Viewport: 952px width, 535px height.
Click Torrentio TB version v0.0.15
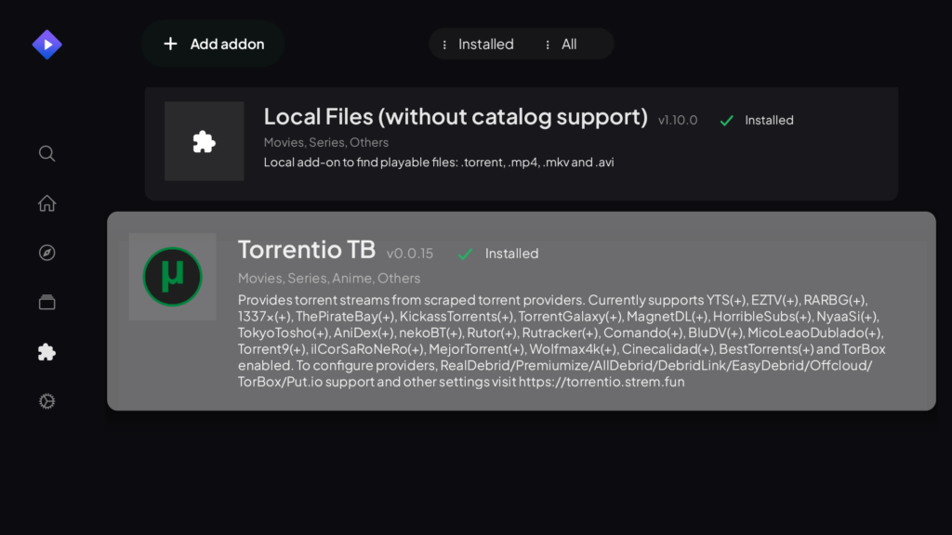tap(410, 254)
